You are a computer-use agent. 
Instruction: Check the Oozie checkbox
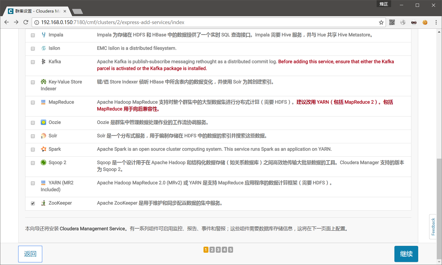(33, 123)
